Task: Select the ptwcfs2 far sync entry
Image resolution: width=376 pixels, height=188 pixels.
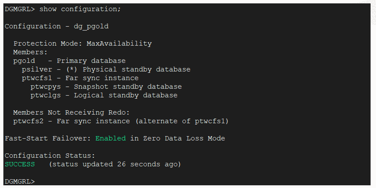Action: point(71,121)
